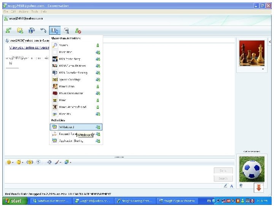Open the change font icon
Screen dimensions: 274x206
pos(49,162)
